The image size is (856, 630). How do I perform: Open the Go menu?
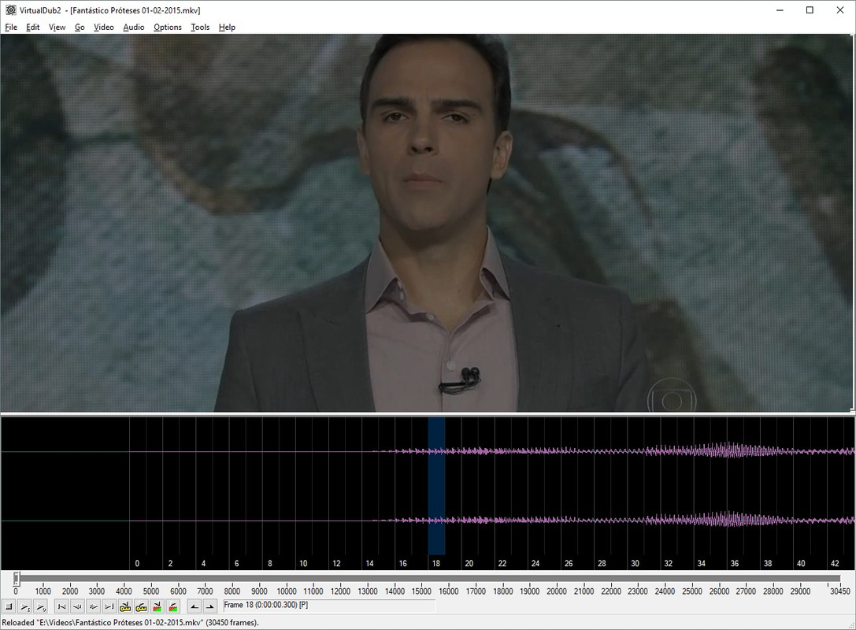[80, 28]
